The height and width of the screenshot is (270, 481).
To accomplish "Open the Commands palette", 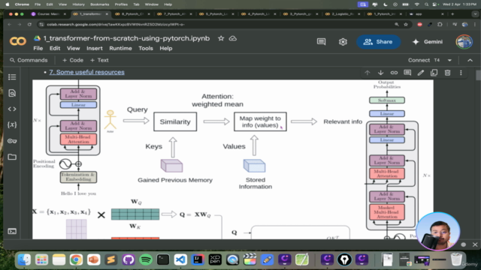I will [x=29, y=60].
